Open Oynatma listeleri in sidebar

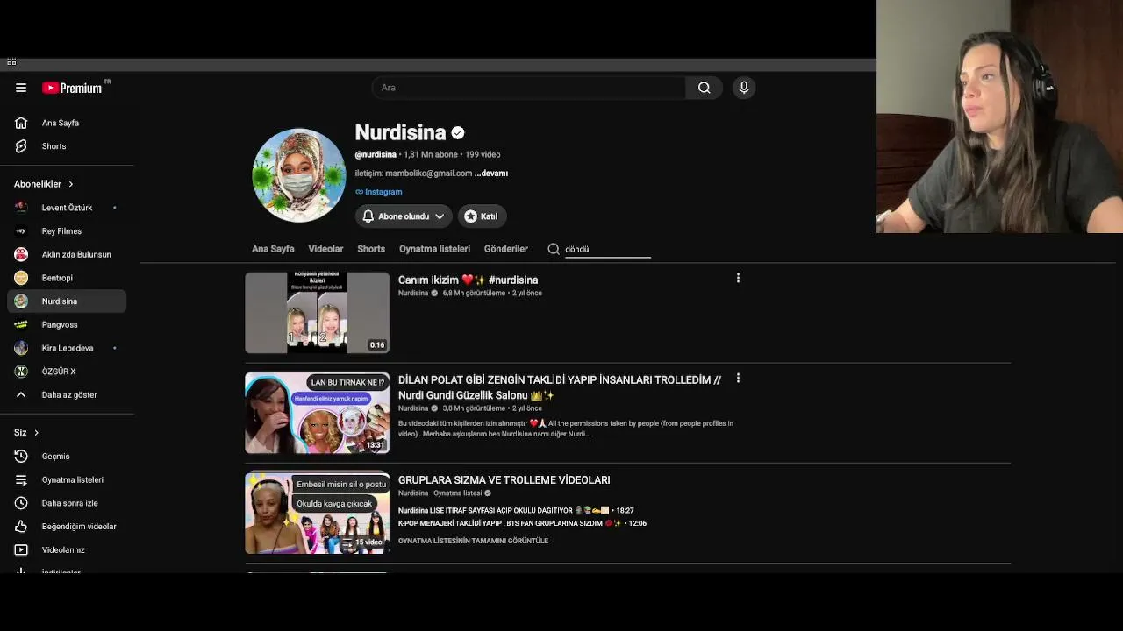pyautogui.click(x=67, y=479)
